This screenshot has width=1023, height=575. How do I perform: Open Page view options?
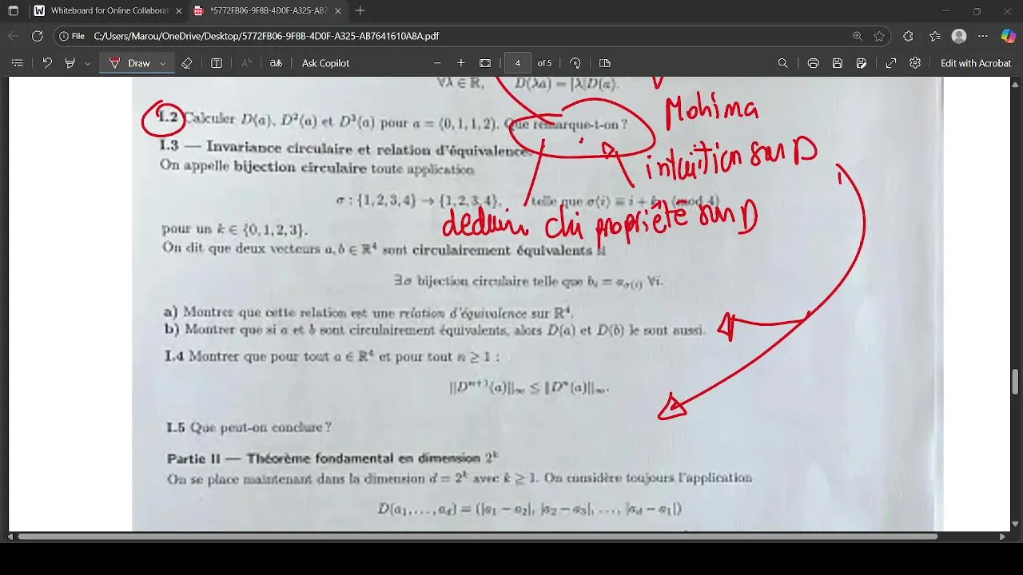coord(605,63)
